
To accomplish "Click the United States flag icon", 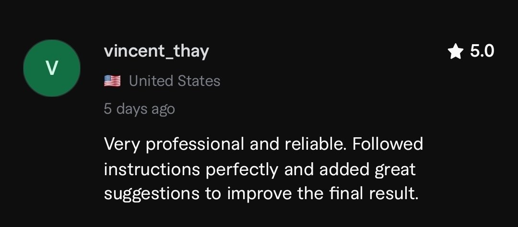I will (x=112, y=81).
